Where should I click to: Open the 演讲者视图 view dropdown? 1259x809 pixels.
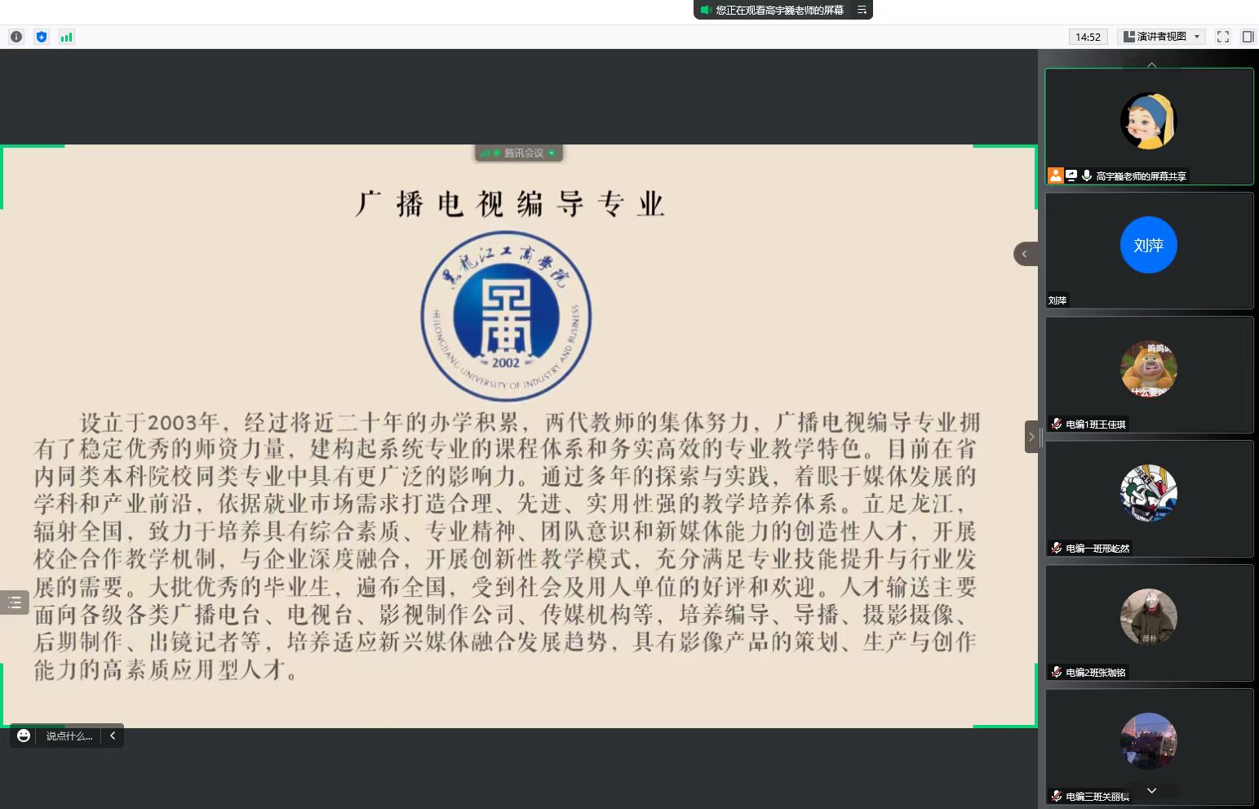pos(1162,37)
